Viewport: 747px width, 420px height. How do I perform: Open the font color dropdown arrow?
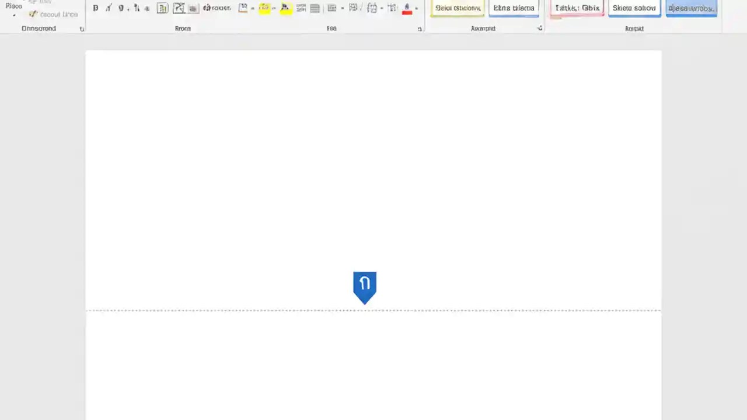tap(416, 8)
